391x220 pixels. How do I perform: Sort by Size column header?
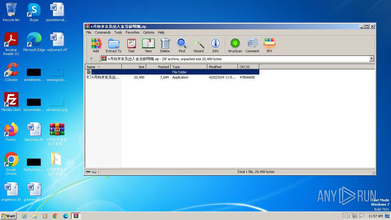tap(134, 67)
